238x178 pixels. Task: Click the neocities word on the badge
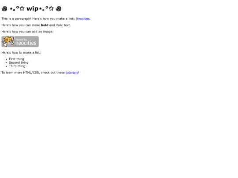(26, 43)
